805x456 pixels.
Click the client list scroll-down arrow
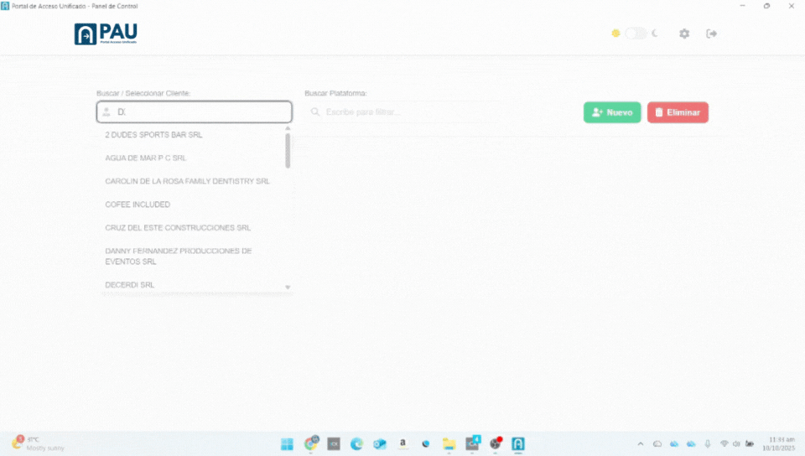pos(288,288)
